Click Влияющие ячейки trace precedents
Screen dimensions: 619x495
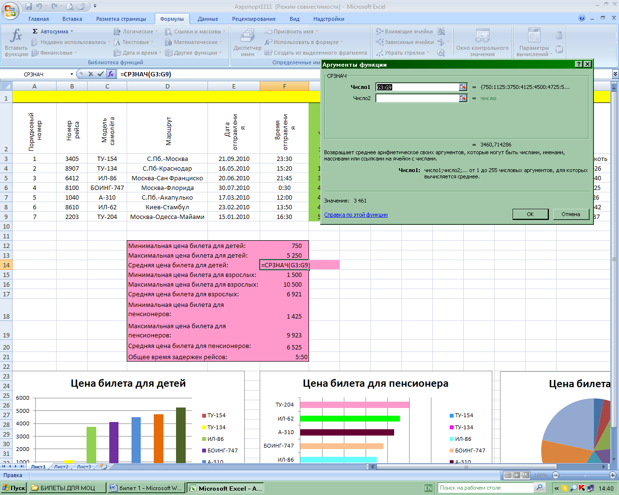tap(405, 31)
